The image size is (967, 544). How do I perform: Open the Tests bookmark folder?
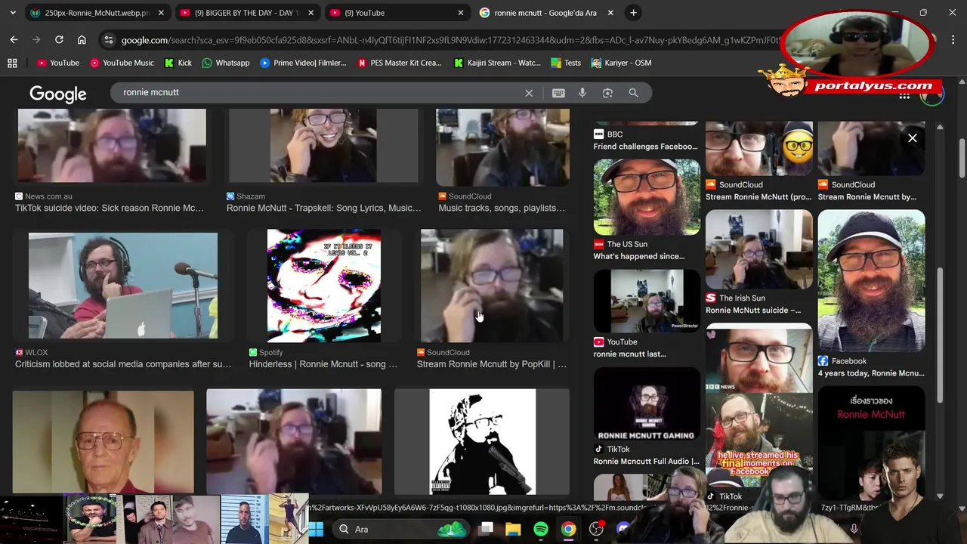pos(566,63)
